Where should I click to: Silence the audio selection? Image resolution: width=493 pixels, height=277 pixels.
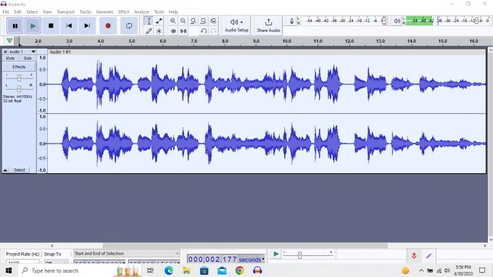(x=183, y=31)
